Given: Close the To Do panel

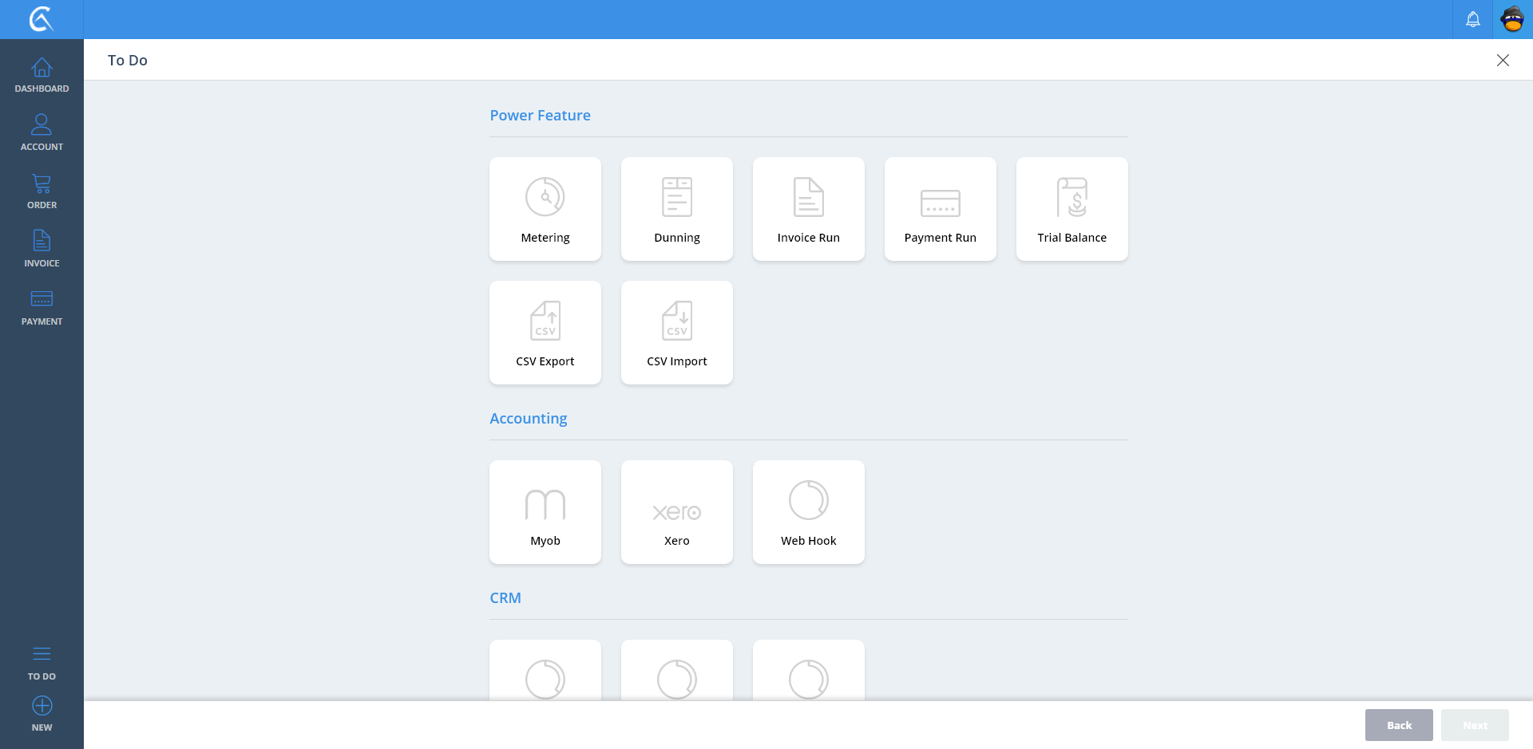Looking at the screenshot, I should [x=1503, y=61].
